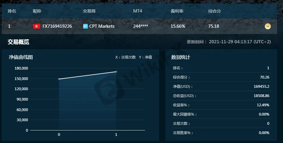The width and height of the screenshot is (283, 143).
Task: Click the 180,000 y-axis label
Action: [x=21, y=68]
